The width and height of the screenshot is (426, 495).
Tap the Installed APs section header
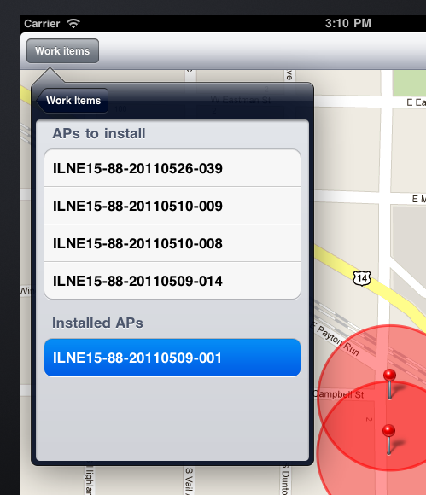[x=97, y=323]
